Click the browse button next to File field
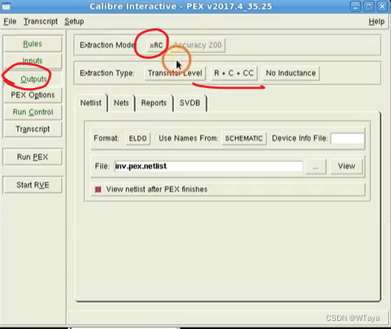 tap(316, 166)
